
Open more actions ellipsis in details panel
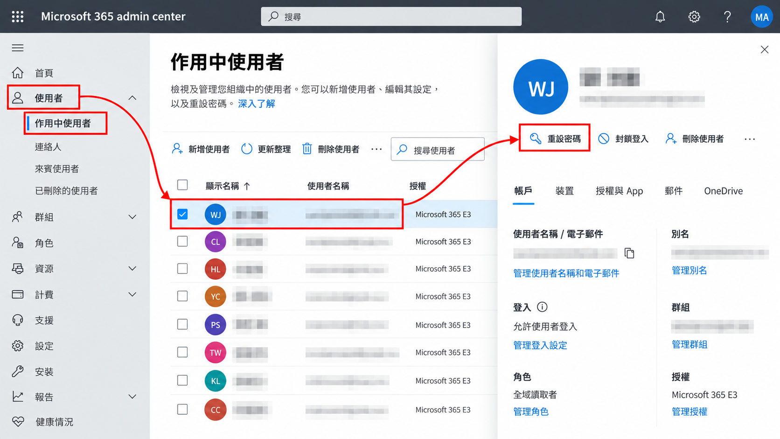(x=750, y=139)
